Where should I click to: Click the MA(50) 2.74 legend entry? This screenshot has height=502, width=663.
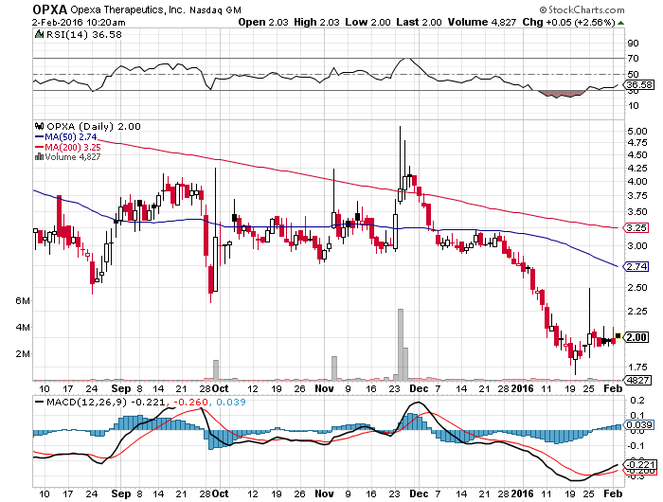pos(66,137)
